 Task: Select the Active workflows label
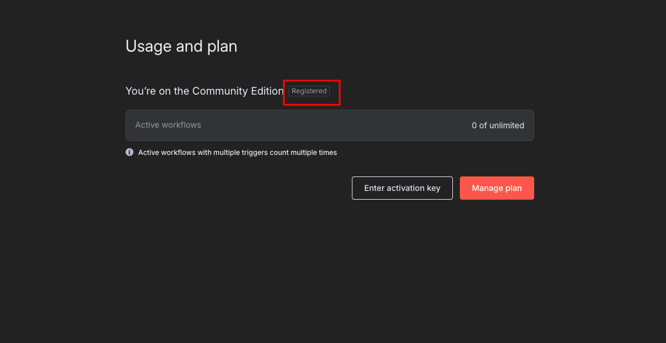click(x=168, y=125)
